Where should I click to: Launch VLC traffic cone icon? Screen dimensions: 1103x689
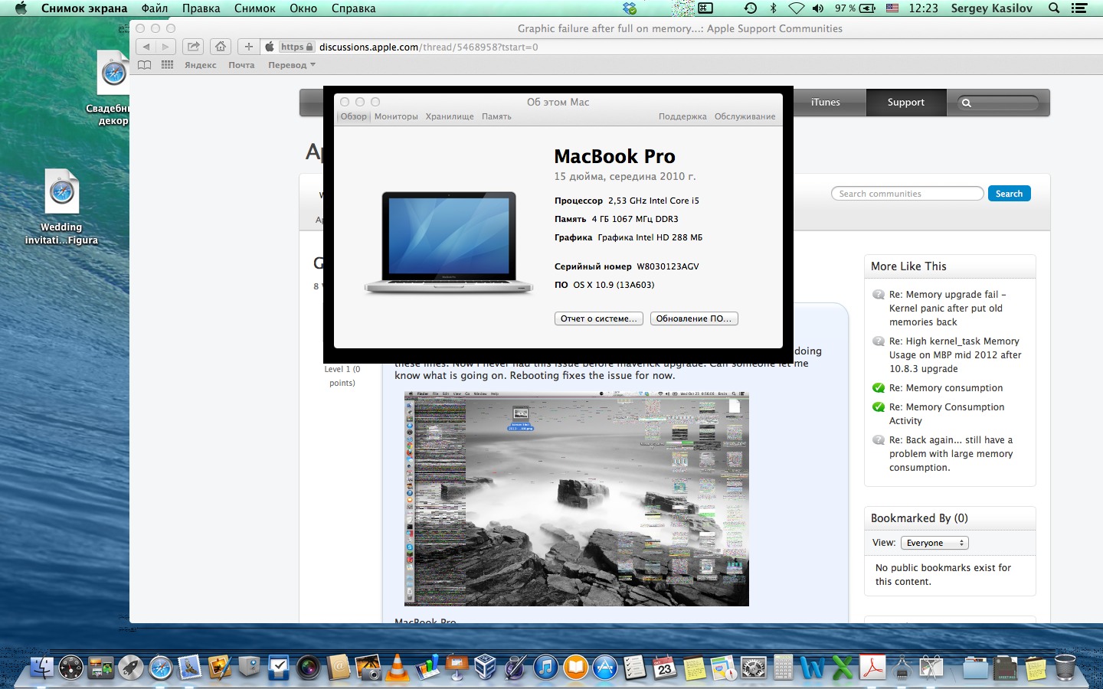coord(398,668)
